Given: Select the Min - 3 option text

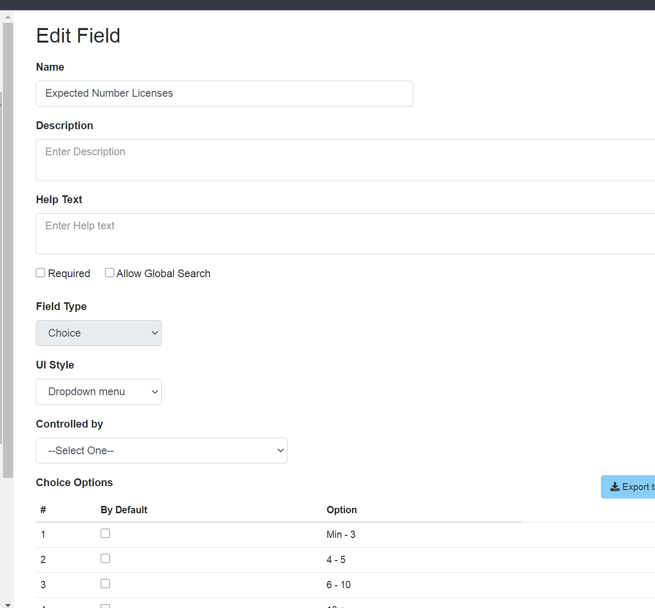Looking at the screenshot, I should click(x=341, y=534).
